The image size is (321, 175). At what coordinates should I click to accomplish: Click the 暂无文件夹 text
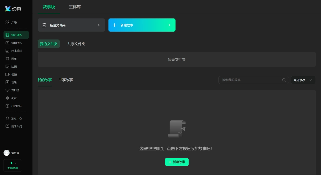coord(177,60)
